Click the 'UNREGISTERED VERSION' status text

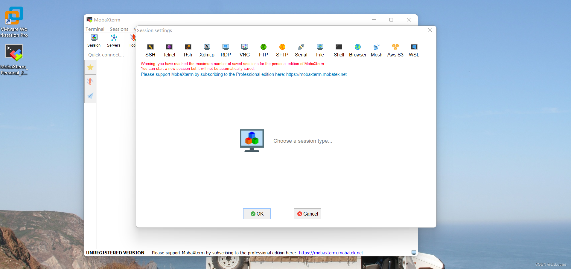pos(115,253)
